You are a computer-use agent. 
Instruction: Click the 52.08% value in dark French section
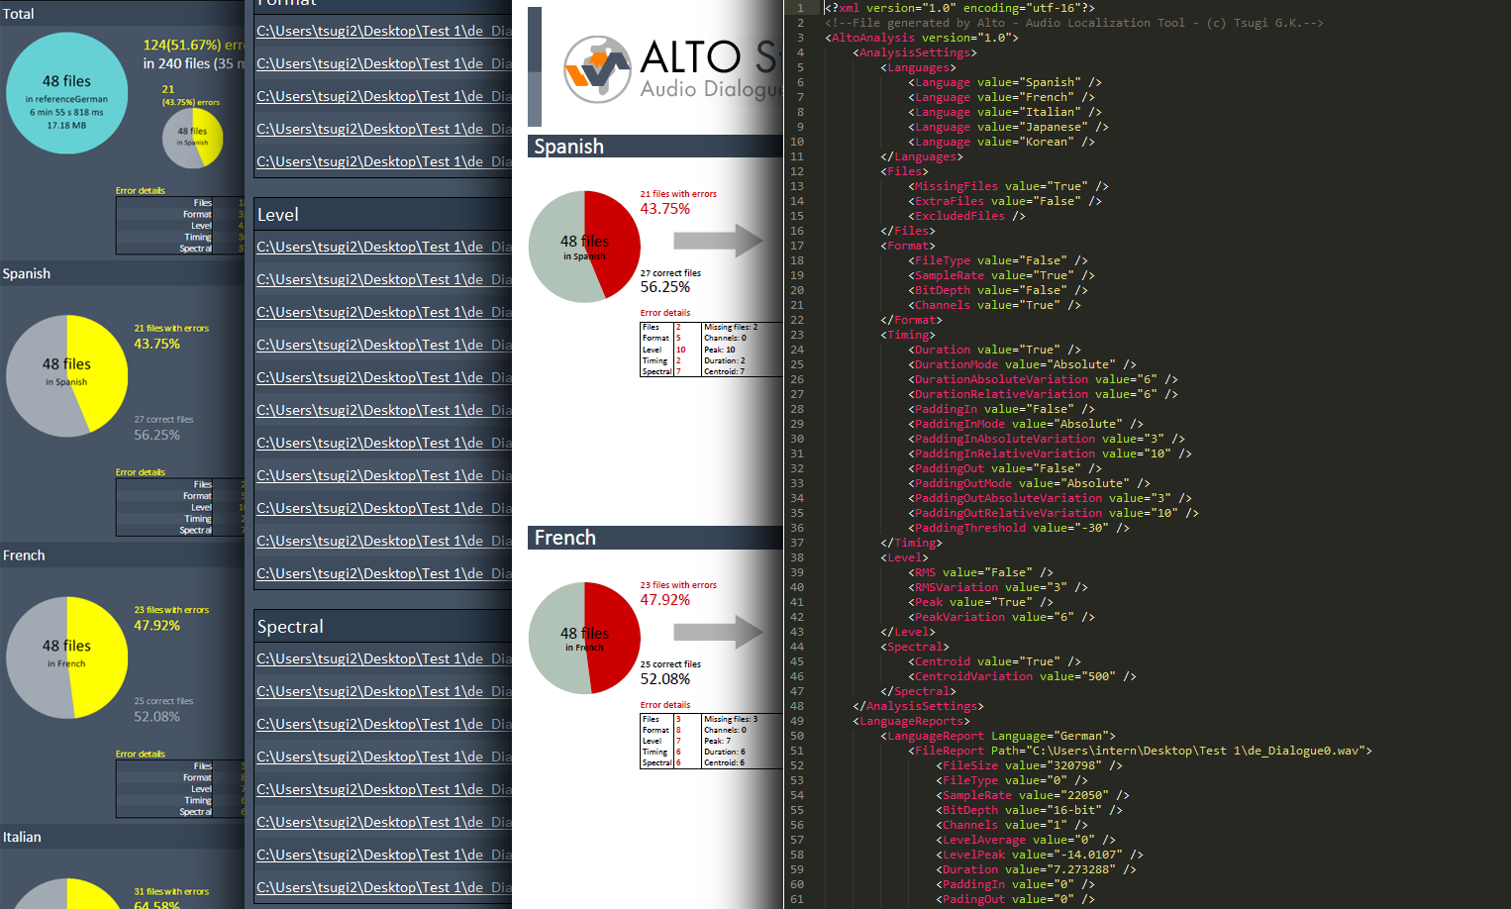coord(157,716)
